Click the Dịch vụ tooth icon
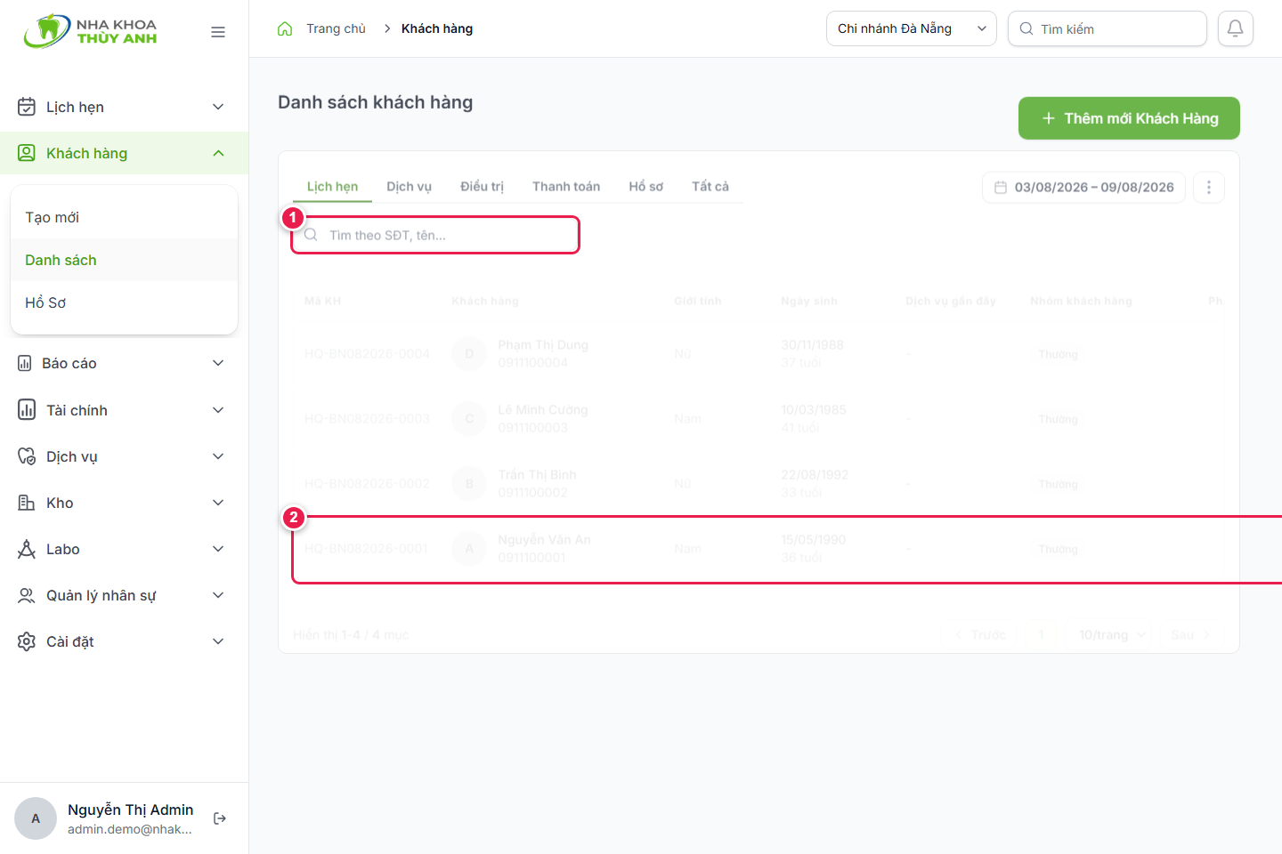 point(27,456)
